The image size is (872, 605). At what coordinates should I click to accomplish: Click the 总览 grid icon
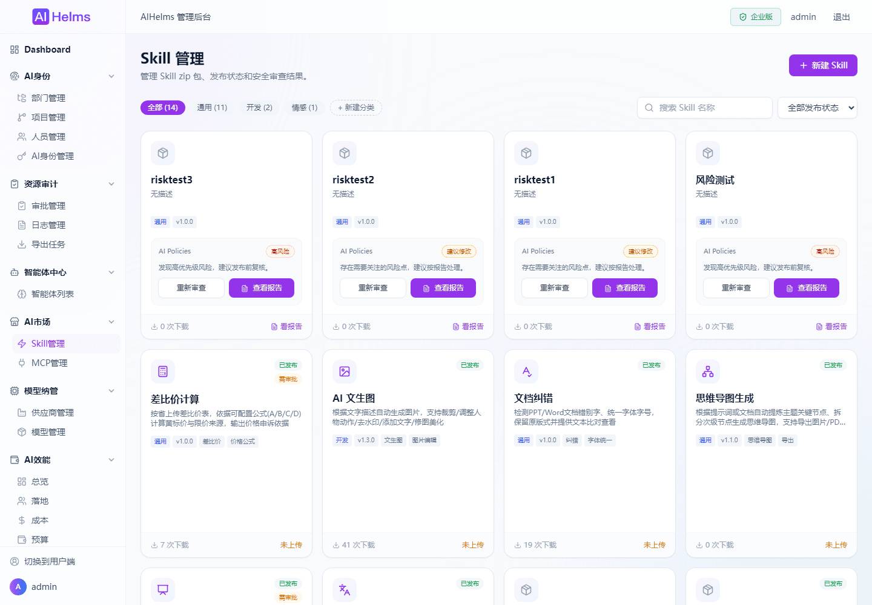tap(22, 482)
